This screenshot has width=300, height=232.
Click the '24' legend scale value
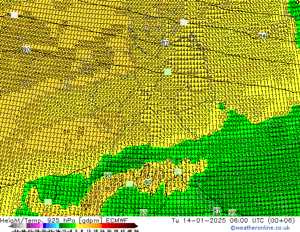pos(102,231)
